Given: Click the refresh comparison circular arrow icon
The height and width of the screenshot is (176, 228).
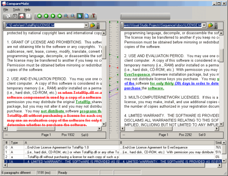Looking at the screenshot, I should pos(15,16).
